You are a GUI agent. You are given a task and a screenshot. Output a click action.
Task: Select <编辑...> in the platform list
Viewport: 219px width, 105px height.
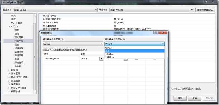tap(135, 57)
